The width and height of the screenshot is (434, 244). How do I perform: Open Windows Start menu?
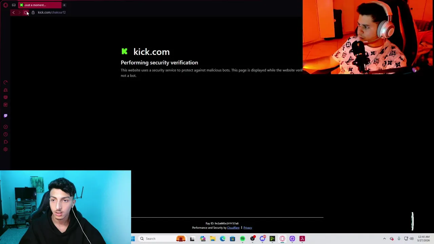click(133, 239)
